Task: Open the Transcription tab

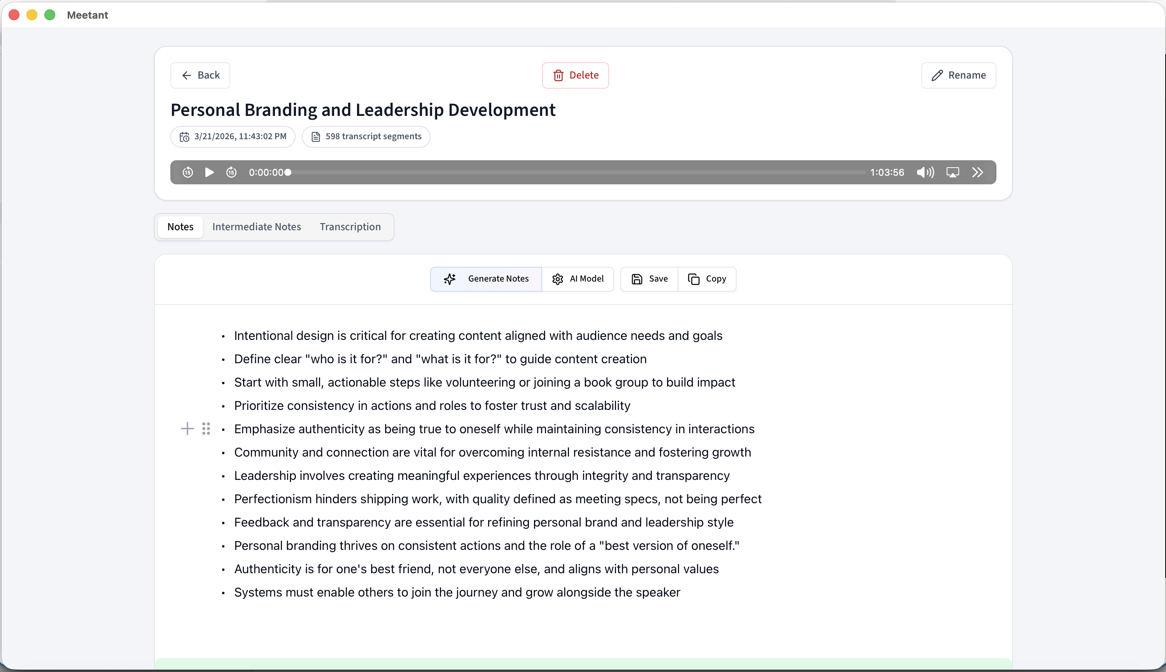Action: coord(350,227)
